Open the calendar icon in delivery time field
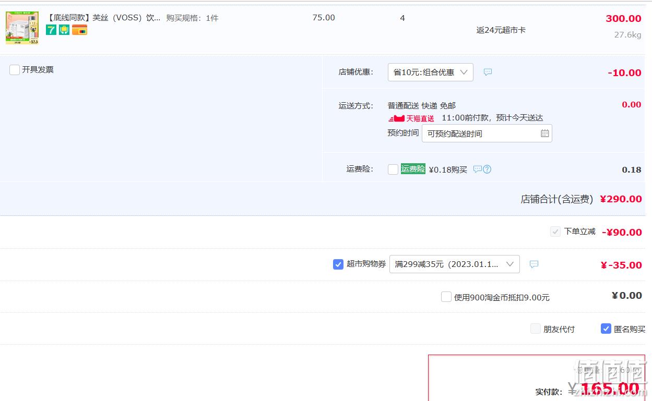The image size is (652, 401). click(x=544, y=133)
